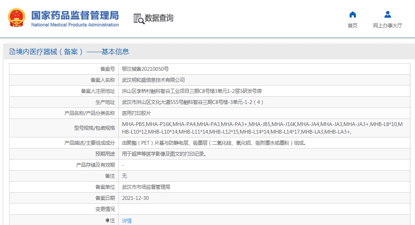415x225 pixels.
Task: Click the section heading 境内医疗器械（备案）基本信息
Action: pos(73,52)
